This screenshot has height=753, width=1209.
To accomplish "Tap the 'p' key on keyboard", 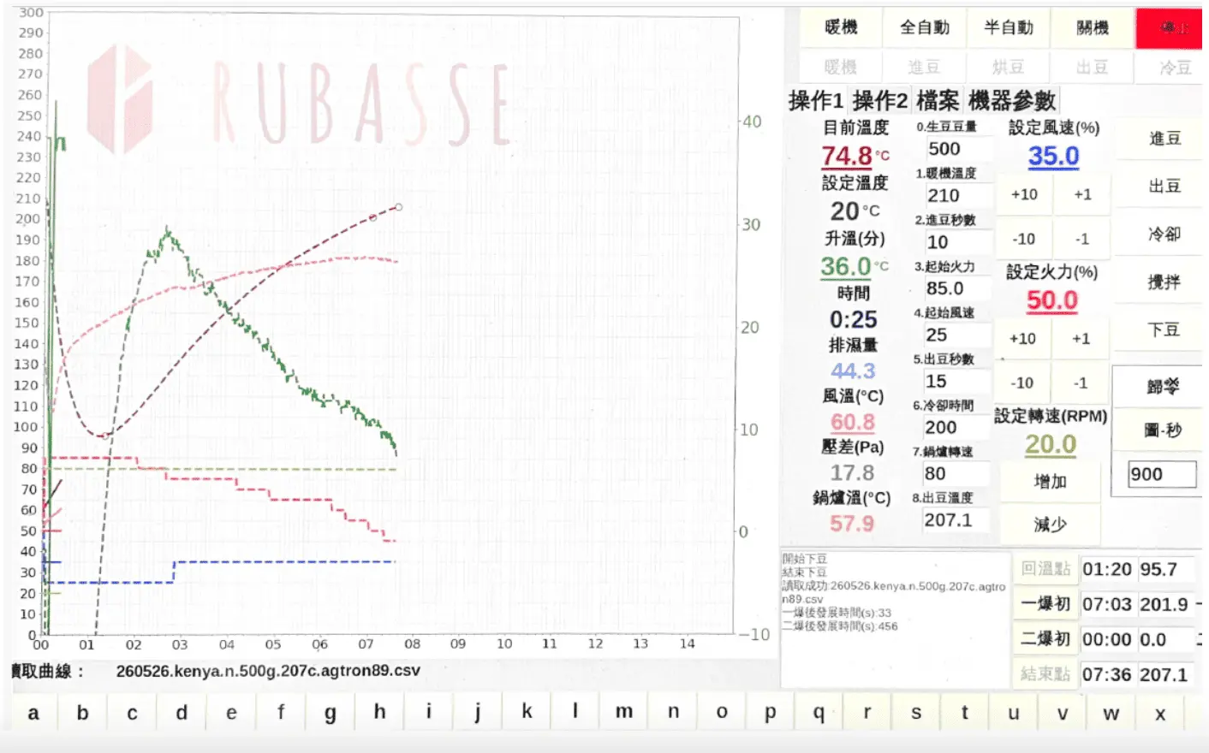I will [771, 713].
